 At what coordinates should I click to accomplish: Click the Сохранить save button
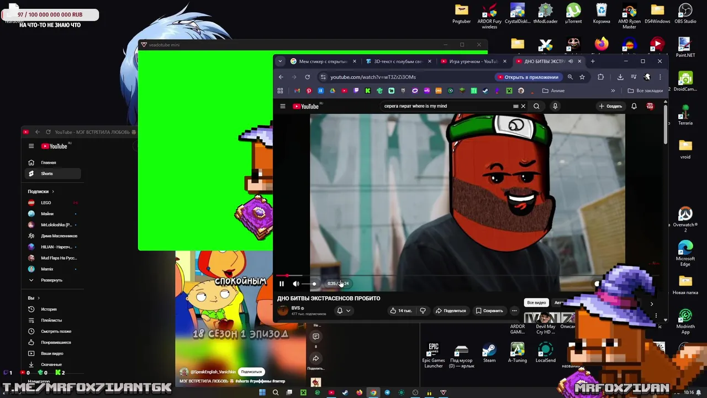489,311
